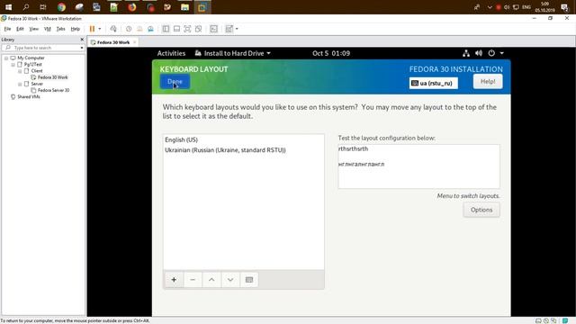The image size is (576, 324).
Task: Select English (US) in the layout list
Action: click(243, 140)
